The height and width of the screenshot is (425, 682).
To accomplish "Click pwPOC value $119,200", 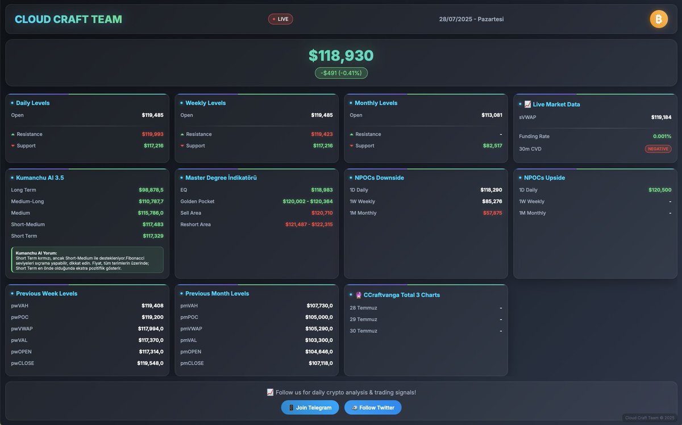I will (x=152, y=317).
